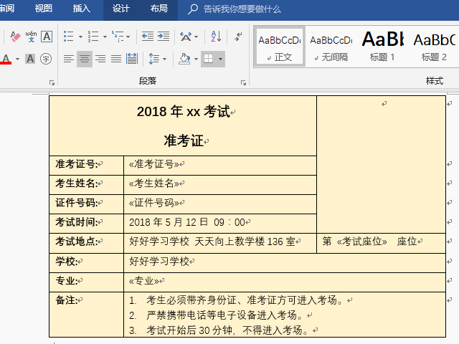
Task: Apply distributed alignment
Action: (132, 59)
